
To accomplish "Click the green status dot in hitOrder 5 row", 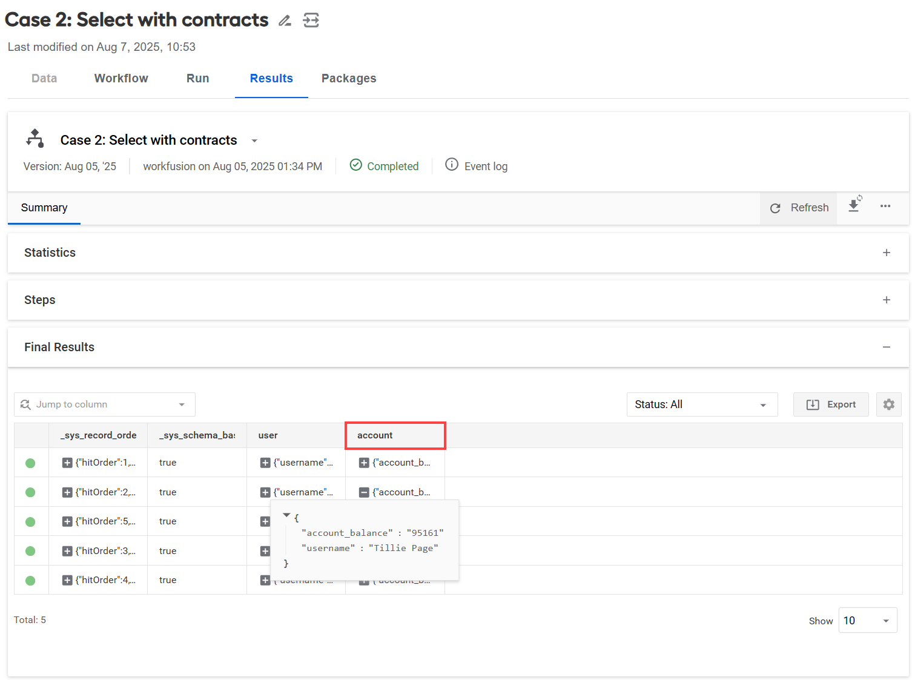I will [30, 522].
